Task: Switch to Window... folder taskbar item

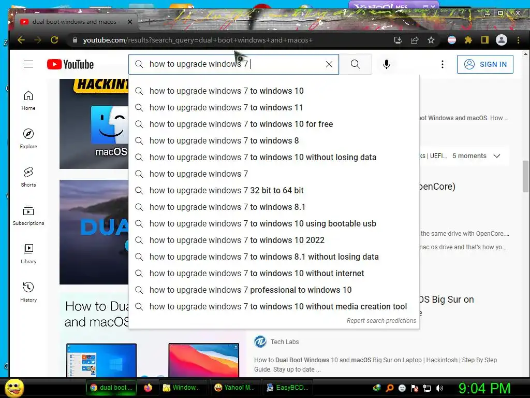Action: 182,388
